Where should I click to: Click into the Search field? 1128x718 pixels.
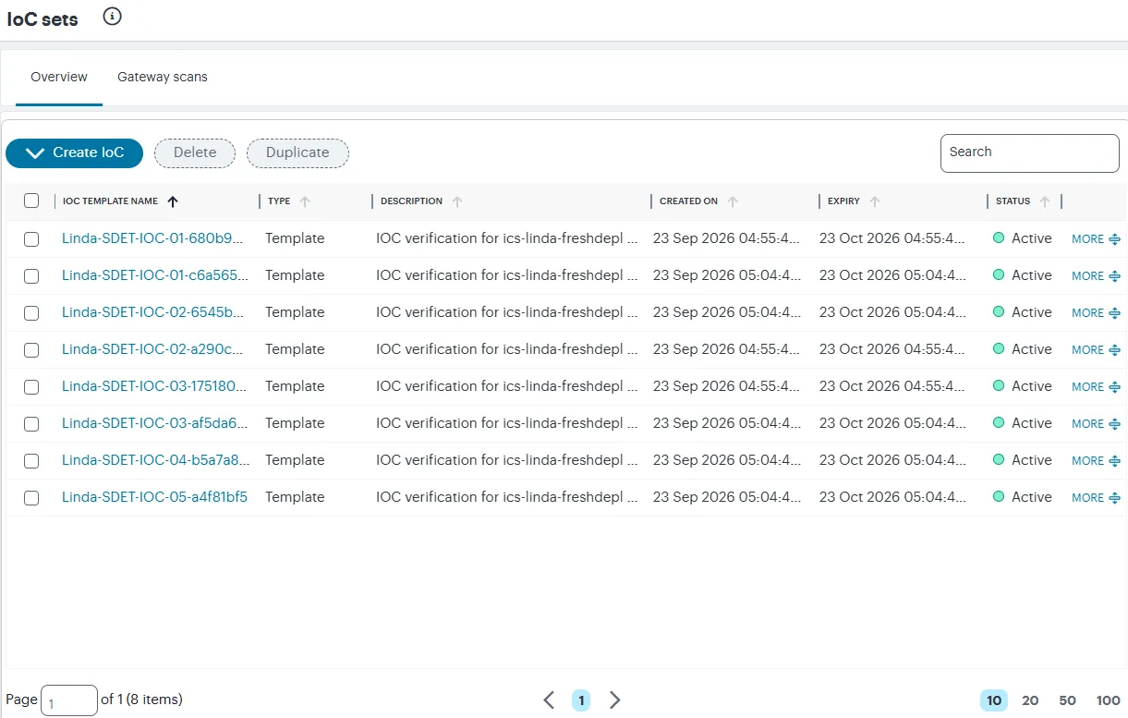[x=1030, y=153]
